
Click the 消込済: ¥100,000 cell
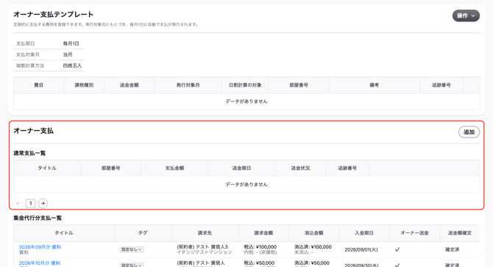tap(313, 247)
